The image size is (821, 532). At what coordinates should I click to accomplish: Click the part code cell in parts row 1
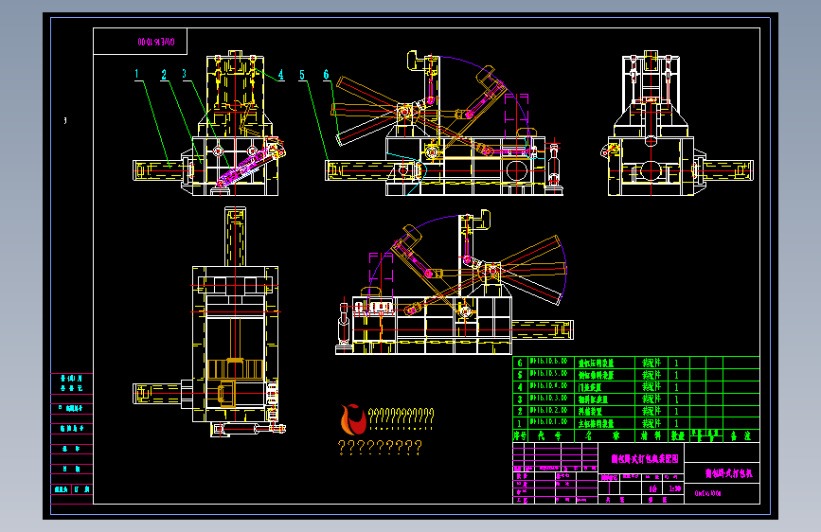pos(551,423)
